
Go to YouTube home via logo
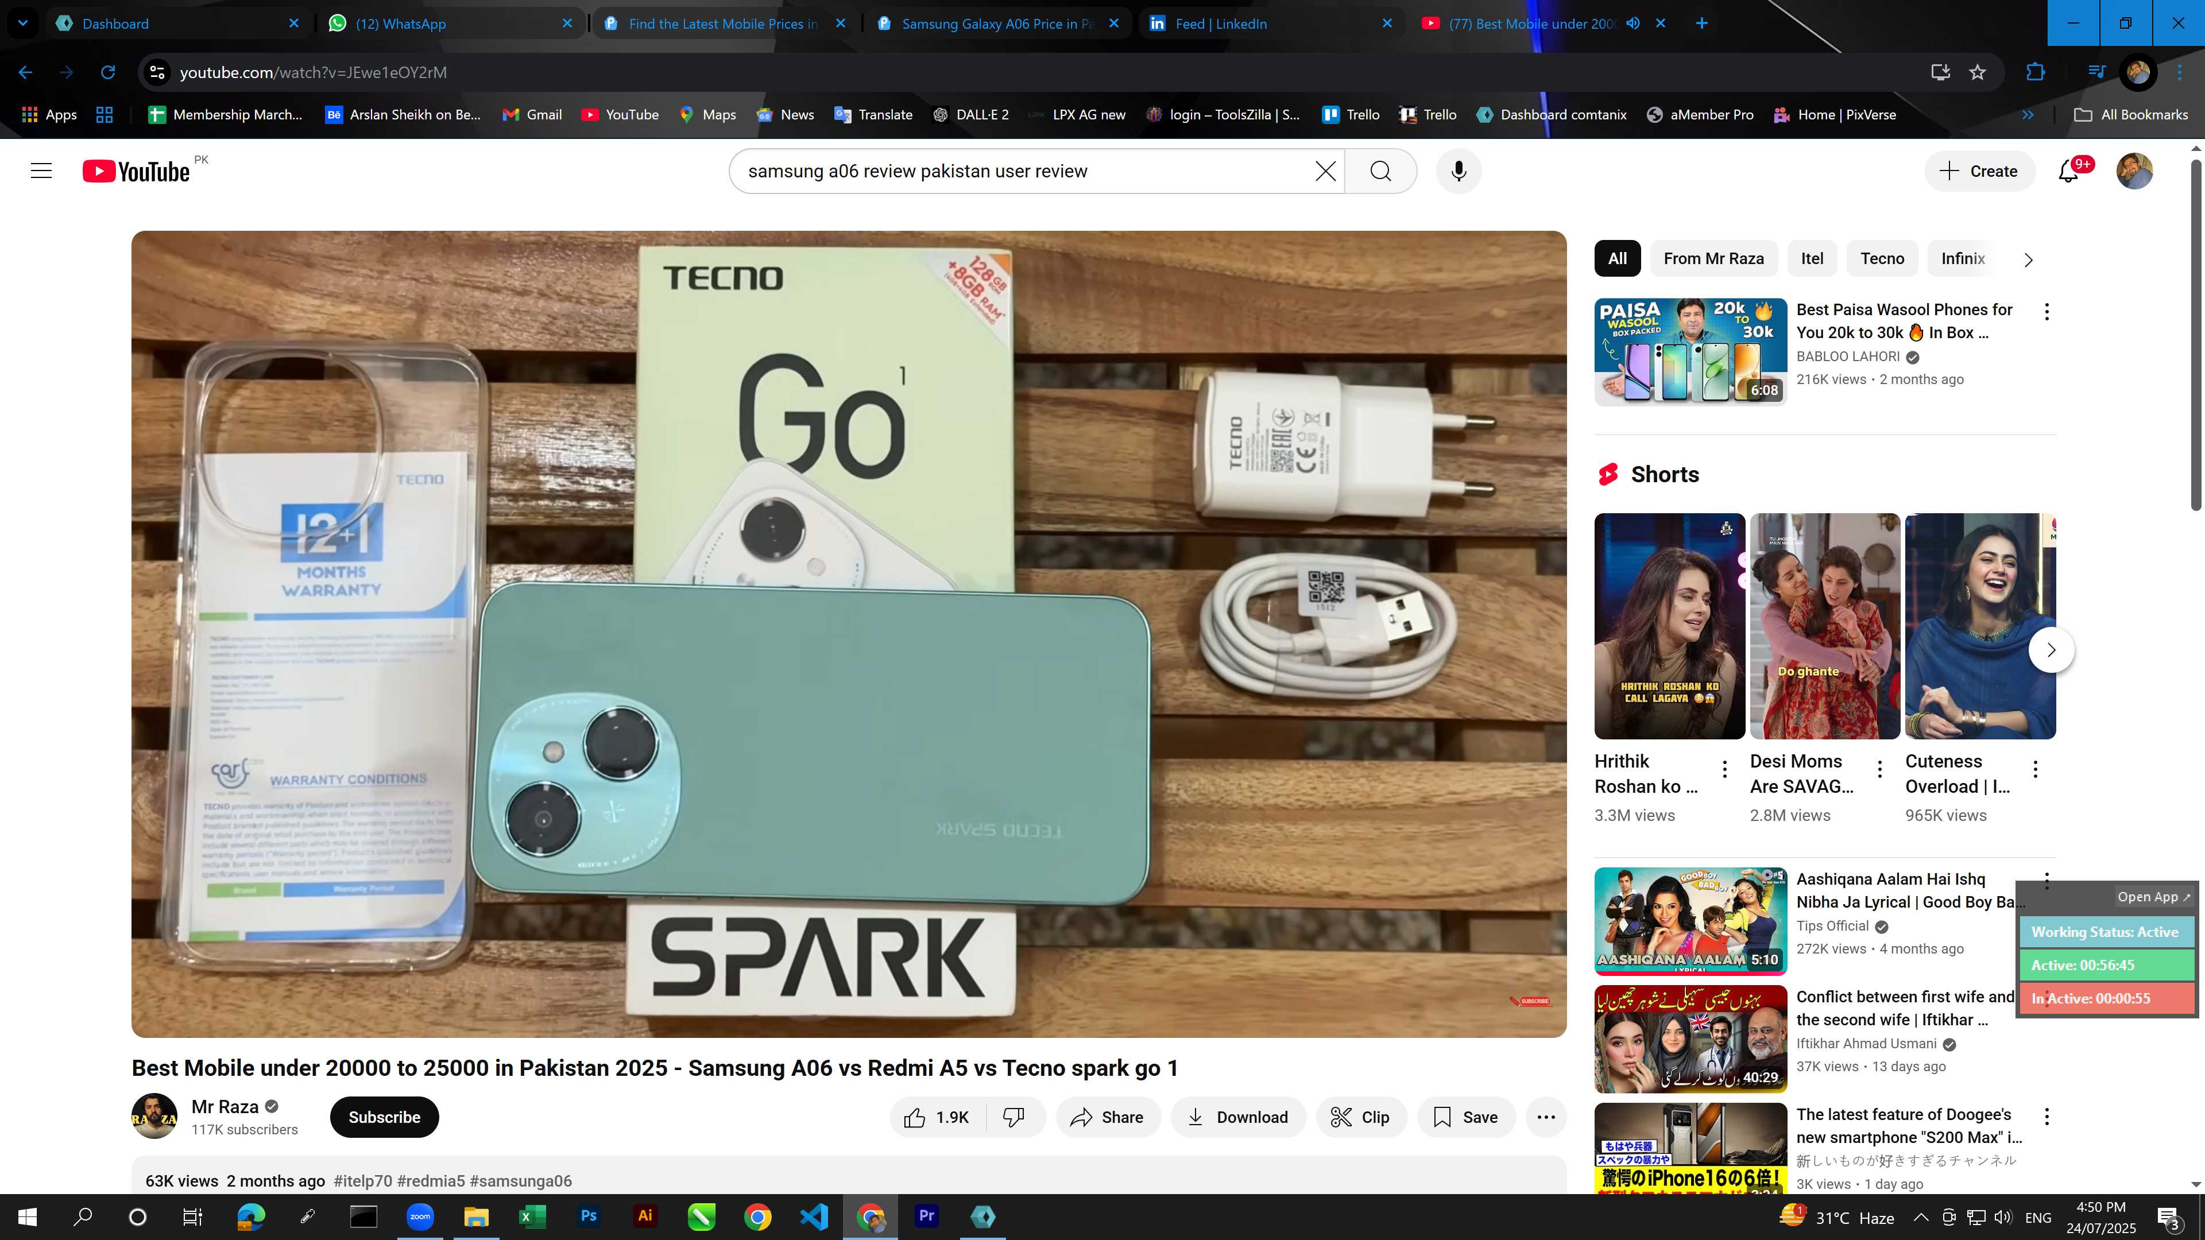click(136, 171)
